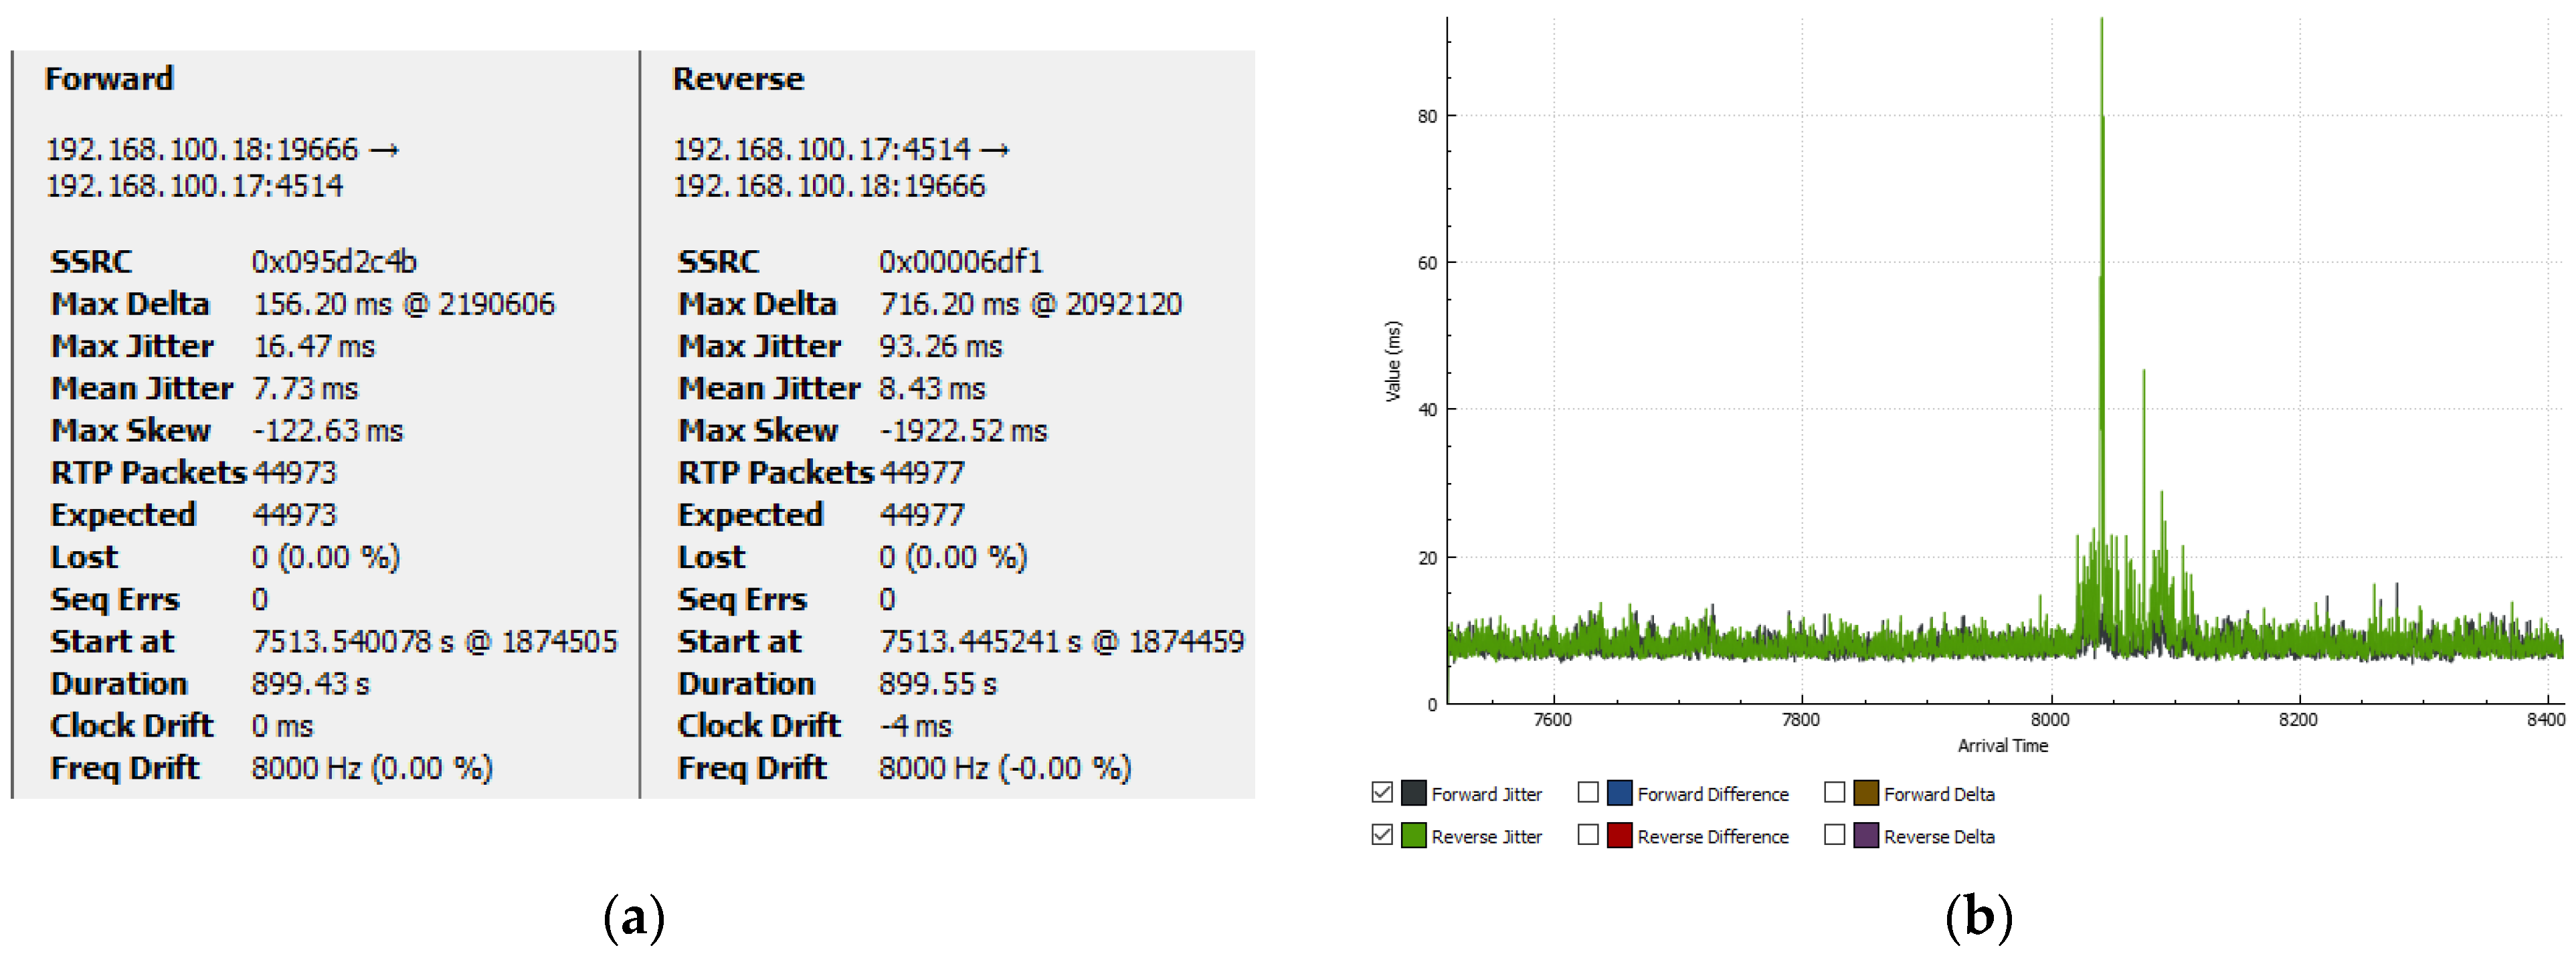Tick the Forward Delta checkbox
The height and width of the screenshot is (958, 2576).
click(1834, 793)
